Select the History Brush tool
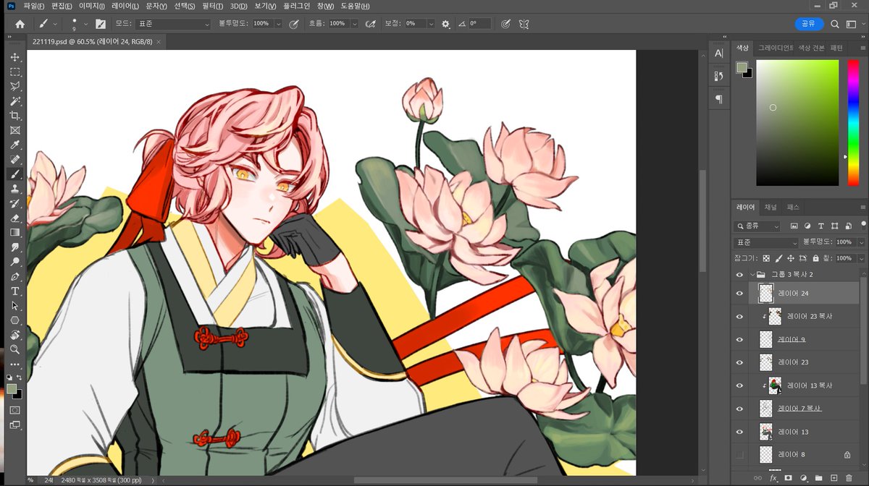Screen dimensions: 869x486 14,203
